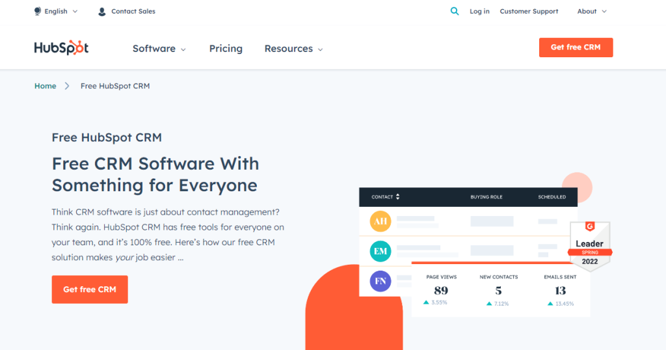
Task: Click the SCHEDULED column header
Action: (552, 197)
